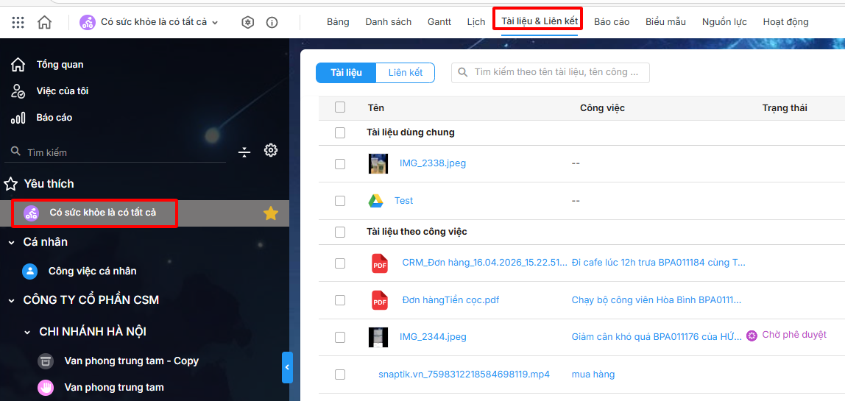Viewport: 845px width, 401px height.
Task: Click Google Drive icon beside Test
Action: (x=375, y=200)
